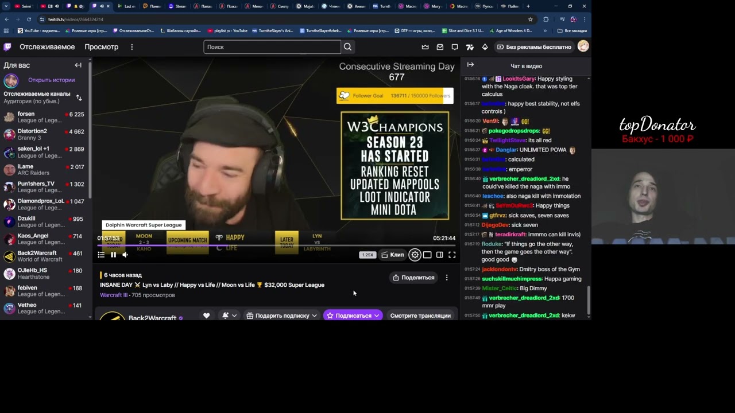The width and height of the screenshot is (735, 413).
Task: Click the twitch.tv address bar
Action: 284,19
